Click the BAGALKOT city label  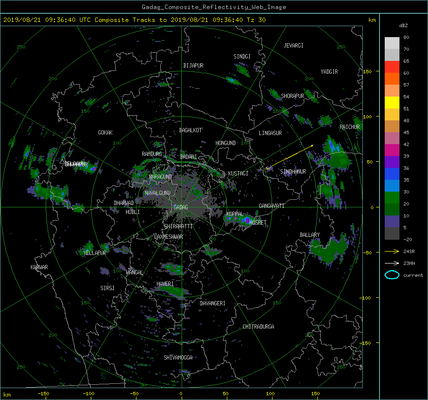190,130
